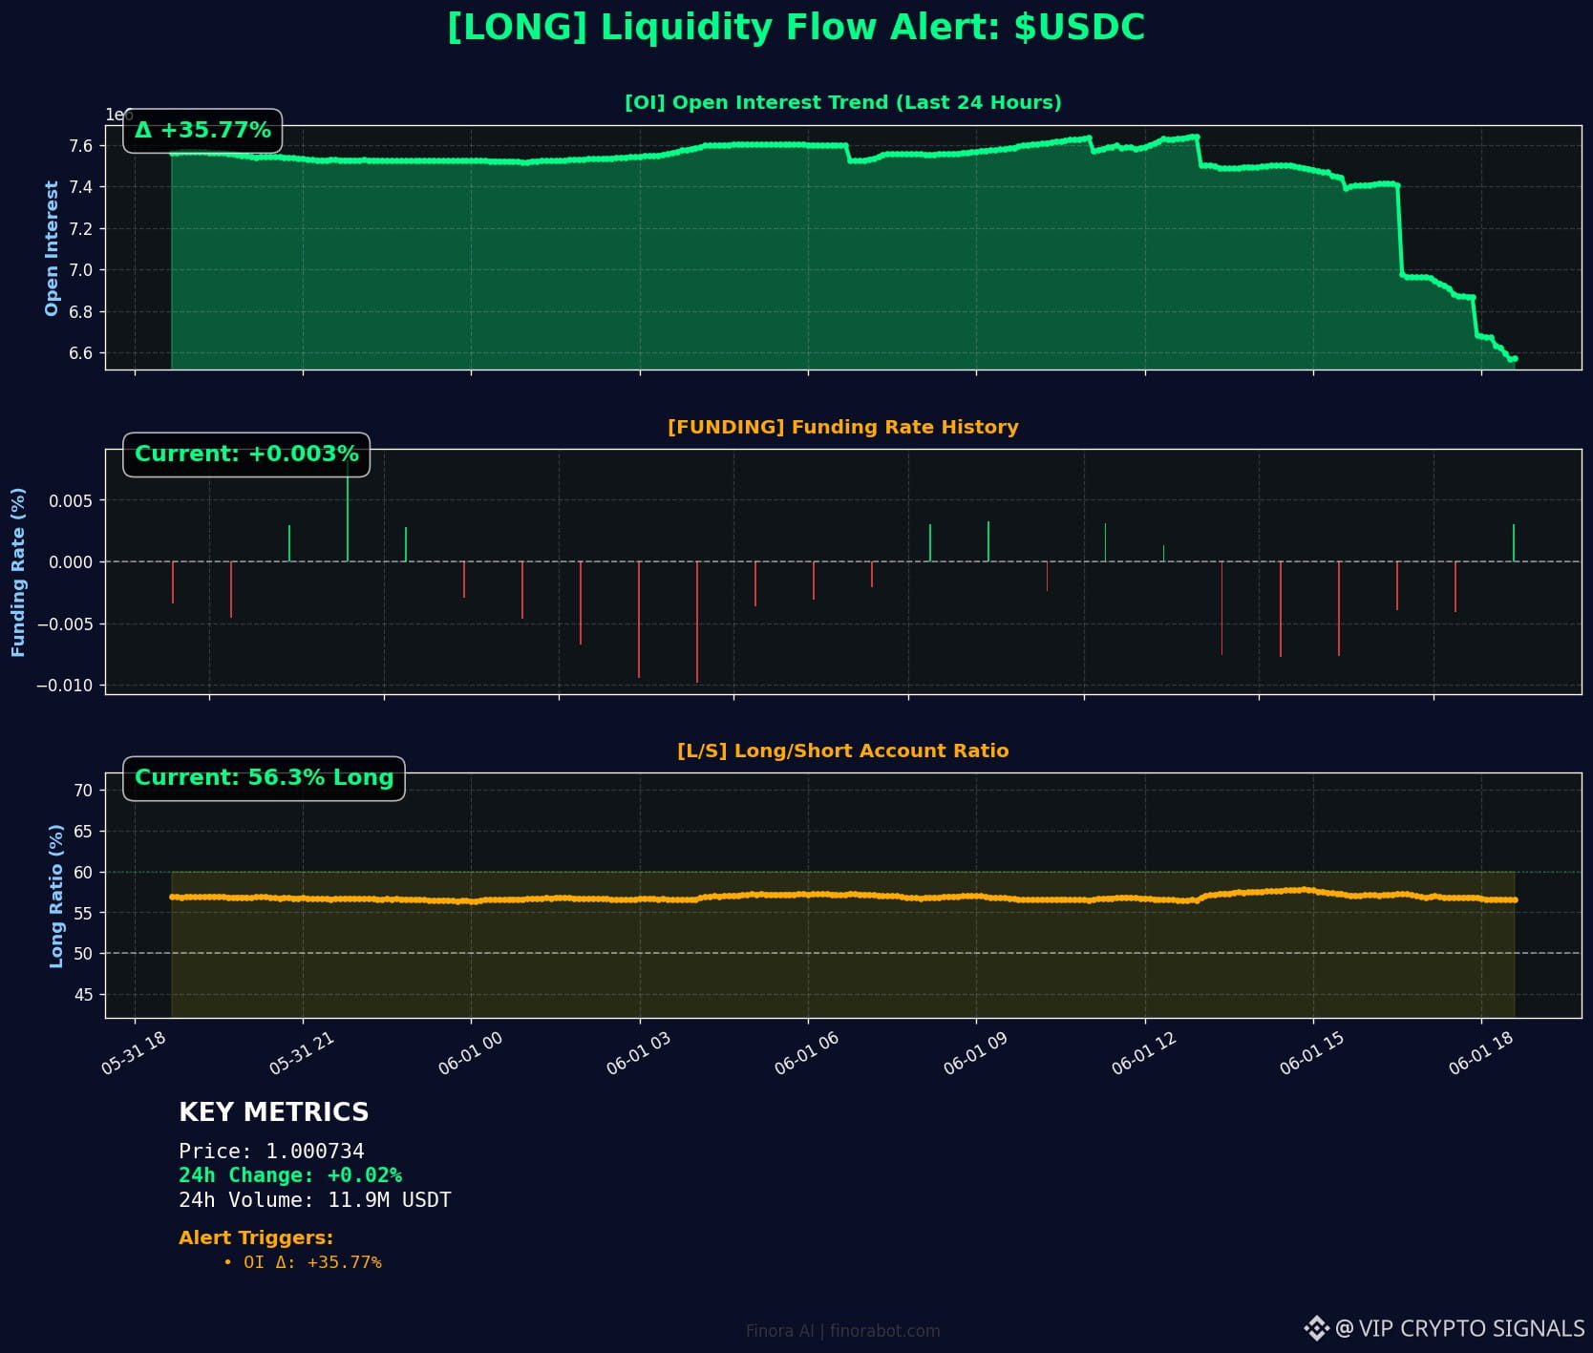Click the 70 tick on the Long Ratio axis
1593x1353 pixels.
pos(84,791)
